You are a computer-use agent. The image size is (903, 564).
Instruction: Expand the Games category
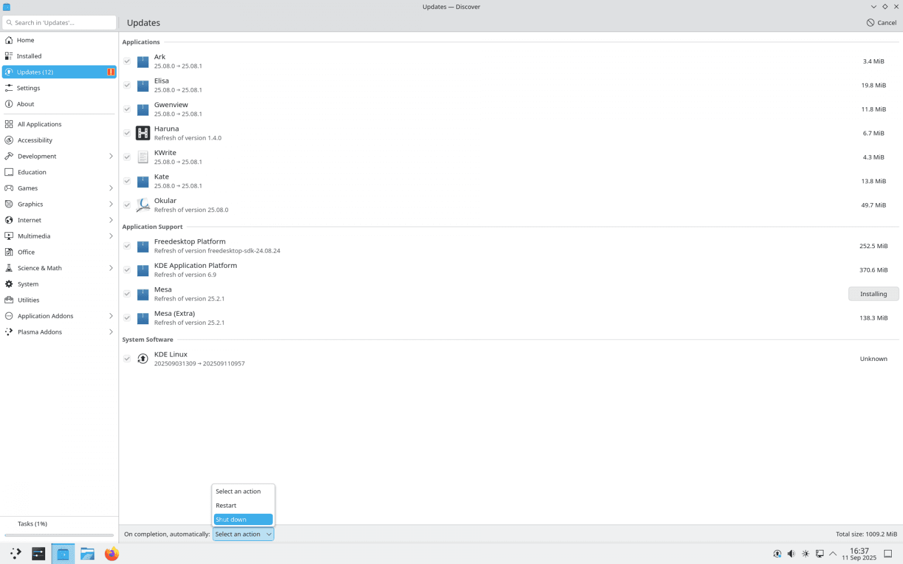pyautogui.click(x=111, y=188)
